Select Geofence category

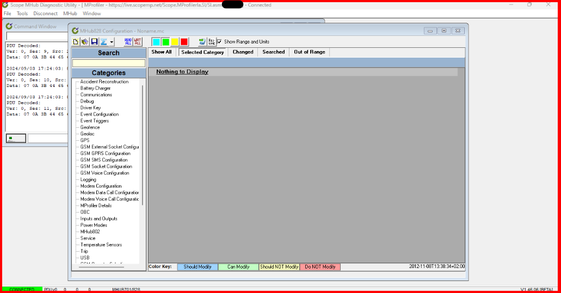click(90, 127)
